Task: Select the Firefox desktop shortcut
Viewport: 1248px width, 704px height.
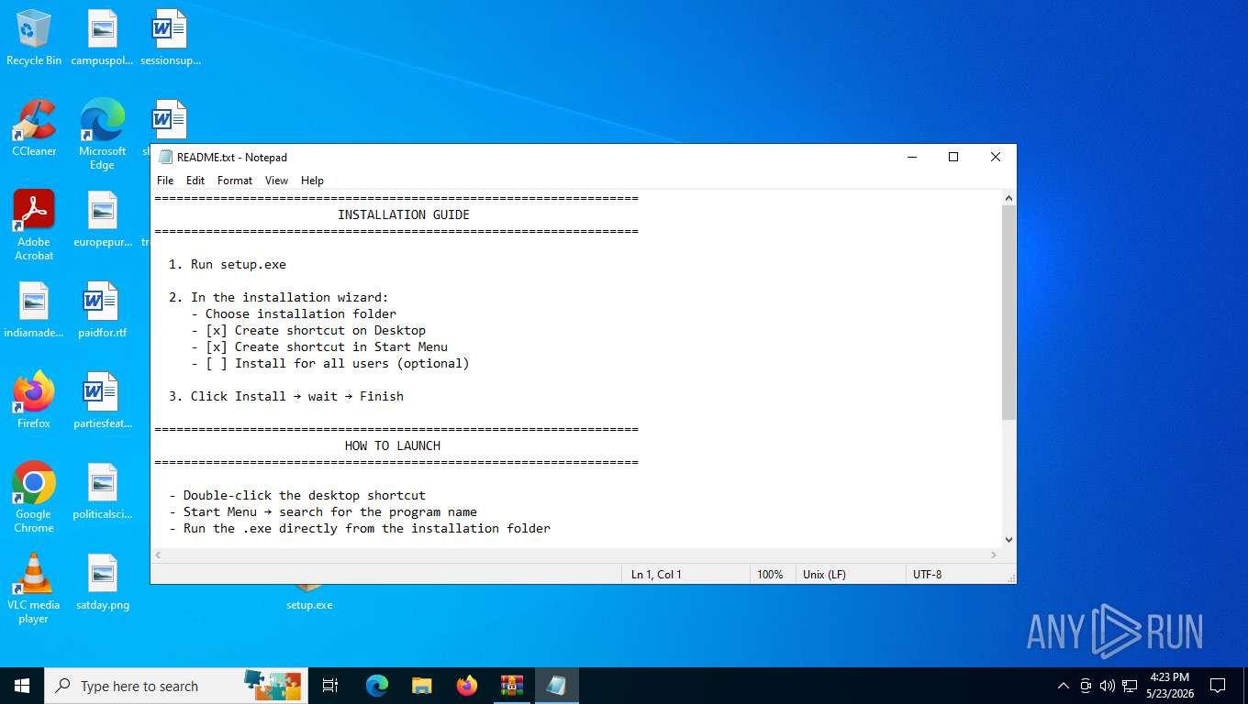Action: click(34, 401)
